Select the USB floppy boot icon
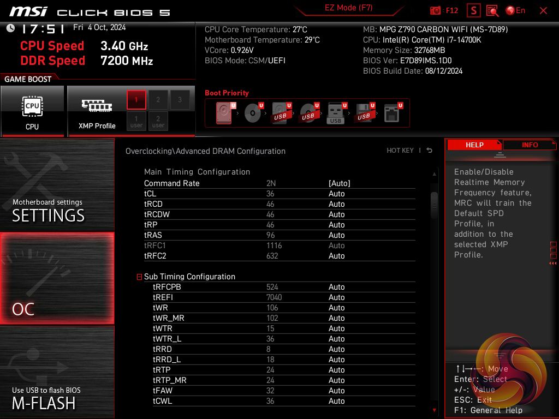This screenshot has width=559, height=419. coord(364,112)
